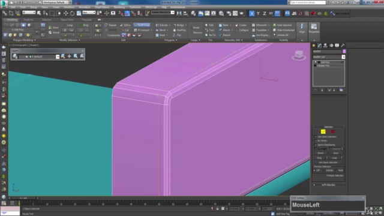Screen dimensions: 384x216
Task: Open the Hierarchy command panel tab
Action: click(325, 46)
